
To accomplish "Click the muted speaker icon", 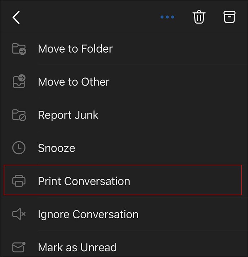I will point(19,214).
